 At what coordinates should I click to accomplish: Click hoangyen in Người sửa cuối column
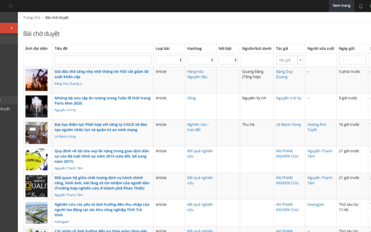pos(315,205)
